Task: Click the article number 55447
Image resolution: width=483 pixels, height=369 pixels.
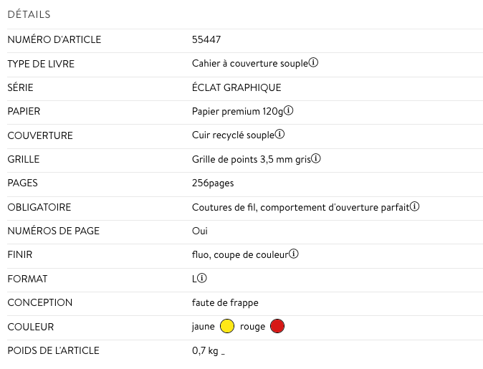Action: point(206,40)
